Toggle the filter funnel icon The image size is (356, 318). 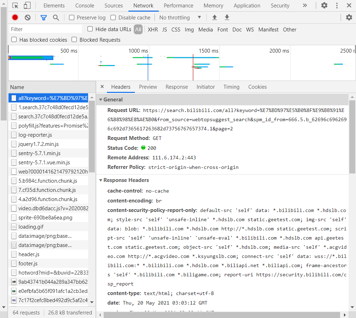[44, 17]
